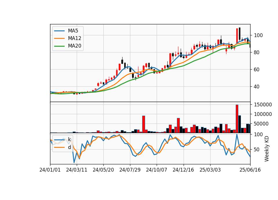
Task: Click the 150000 volume axis label
Action: 263,105
